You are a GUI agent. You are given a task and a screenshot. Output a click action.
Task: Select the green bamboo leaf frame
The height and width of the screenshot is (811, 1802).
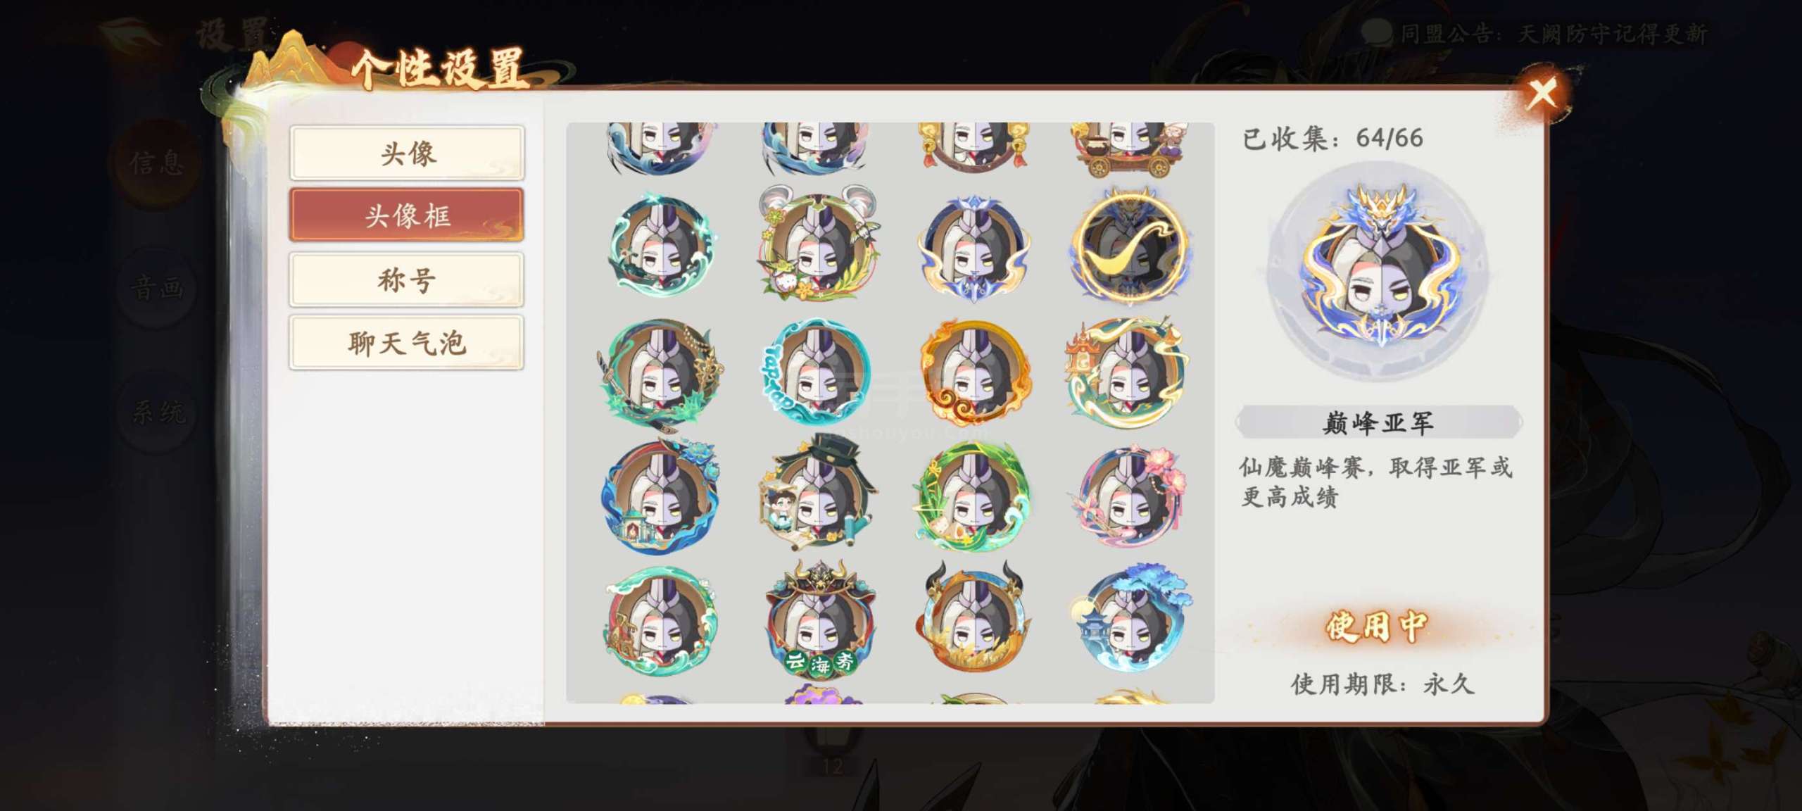tap(973, 496)
